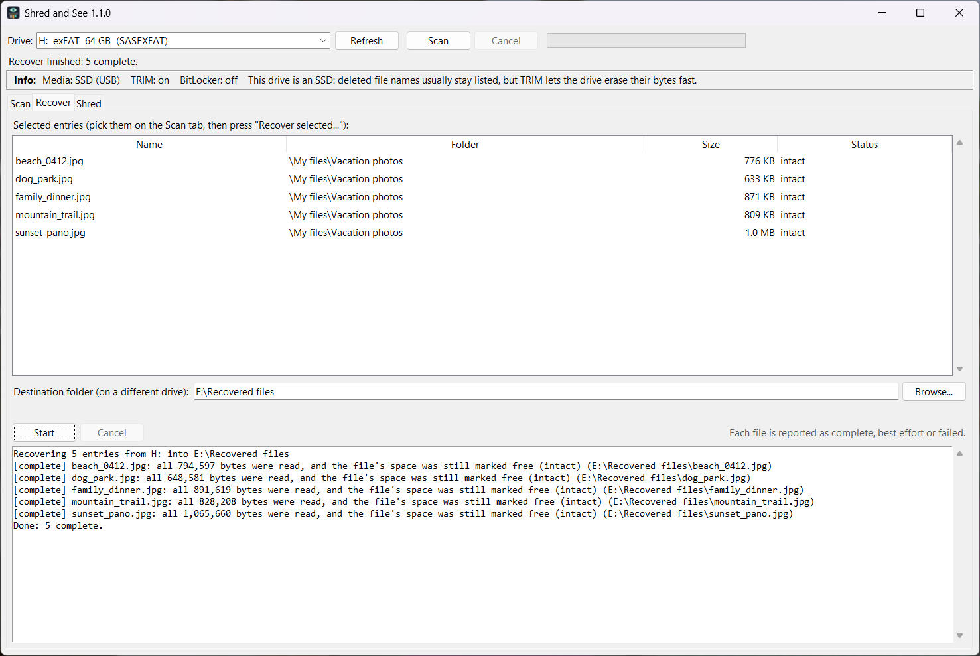Image resolution: width=980 pixels, height=656 pixels.
Task: Click the Scan button beside Refresh
Action: pyautogui.click(x=438, y=40)
